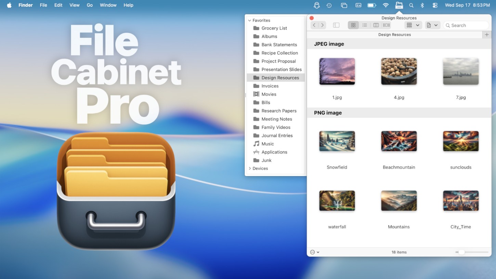Open Grocery List folder in sidebar
This screenshot has width=496, height=279.
(275, 28)
